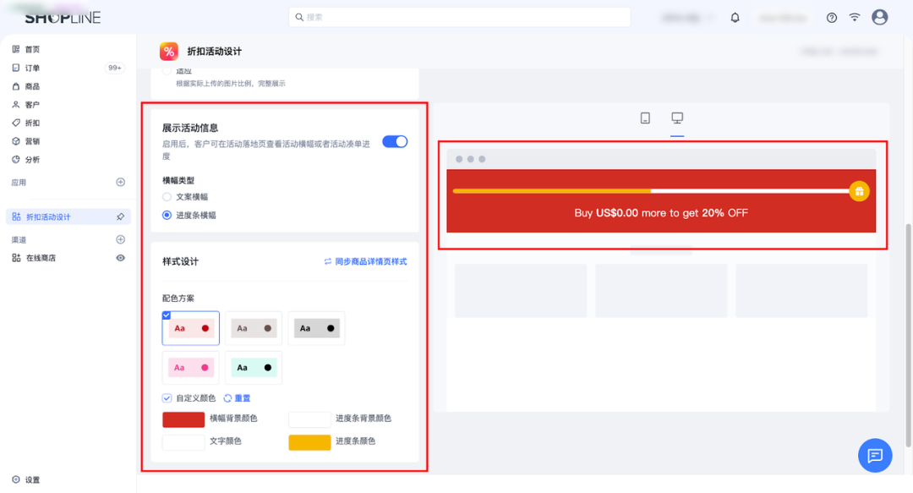Click the 分析 analytics chart icon
The height and width of the screenshot is (493, 913).
click(x=16, y=160)
